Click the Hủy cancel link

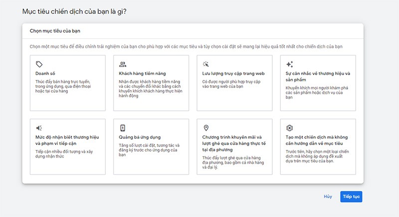[328, 197]
